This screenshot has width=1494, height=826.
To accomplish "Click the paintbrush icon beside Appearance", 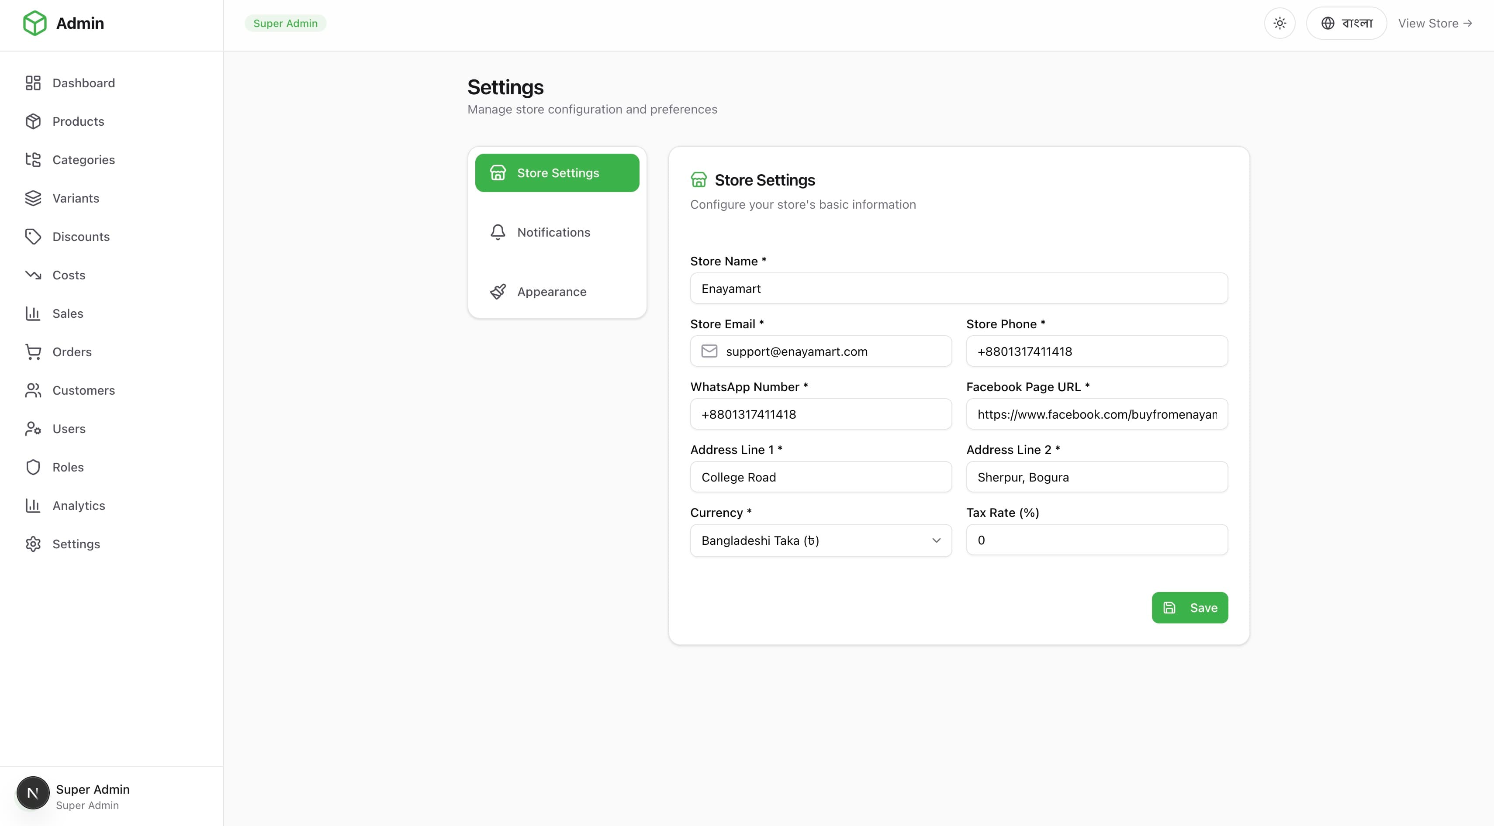I will point(498,292).
